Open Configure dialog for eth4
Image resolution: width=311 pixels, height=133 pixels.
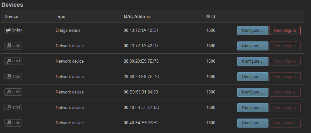pyautogui.click(x=253, y=108)
